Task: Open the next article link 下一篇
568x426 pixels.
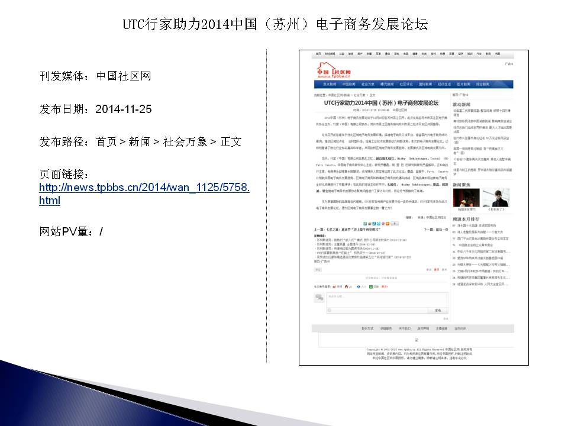Action: 436,230
